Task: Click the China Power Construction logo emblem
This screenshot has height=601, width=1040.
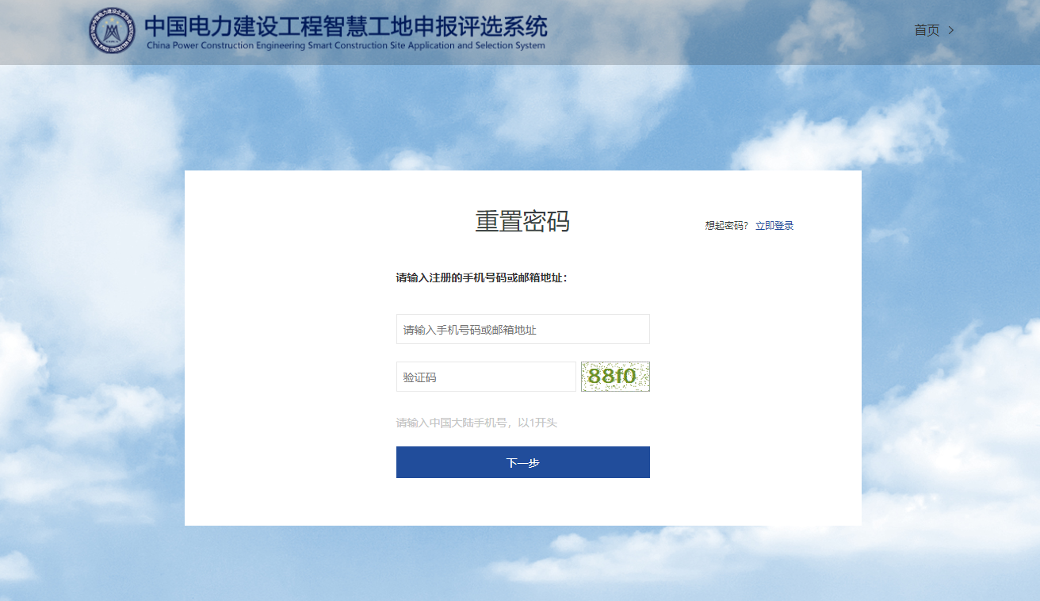Action: pyautogui.click(x=112, y=30)
